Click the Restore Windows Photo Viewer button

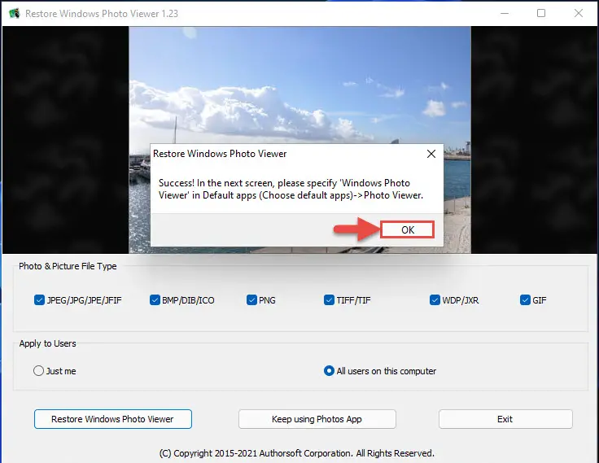pyautogui.click(x=112, y=419)
